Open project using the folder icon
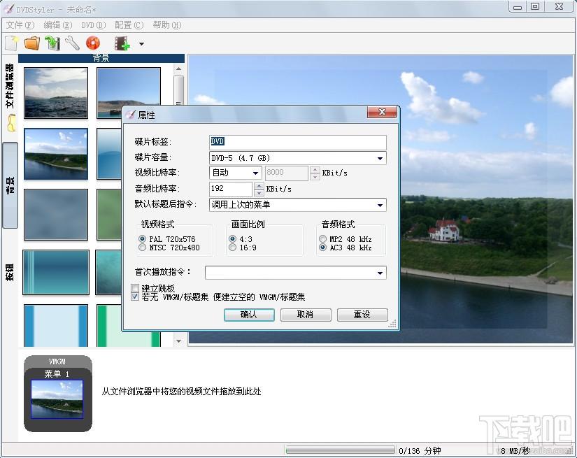Viewport: 577px width, 458px height. pos(32,43)
